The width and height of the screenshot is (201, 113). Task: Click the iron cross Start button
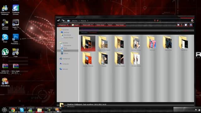click(x=4, y=110)
